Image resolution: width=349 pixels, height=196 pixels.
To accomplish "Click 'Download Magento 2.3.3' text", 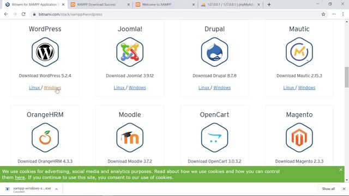I will pyautogui.click(x=299, y=161).
